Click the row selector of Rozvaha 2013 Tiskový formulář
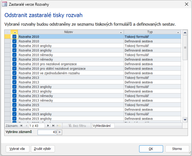Image resolution: width=192 pixels, height=156 pixels. coord(7,78)
